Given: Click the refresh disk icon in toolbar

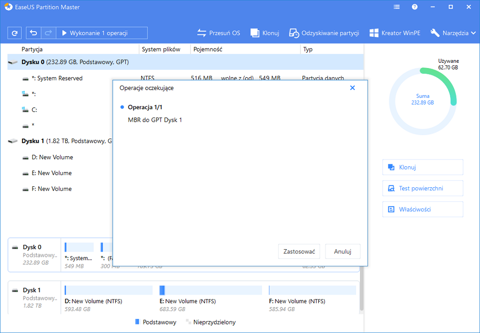Looking at the screenshot, I should click(x=14, y=33).
